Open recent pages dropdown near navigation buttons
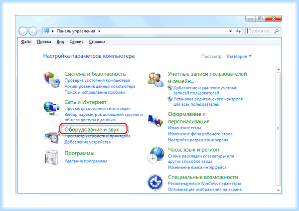 click(40, 31)
